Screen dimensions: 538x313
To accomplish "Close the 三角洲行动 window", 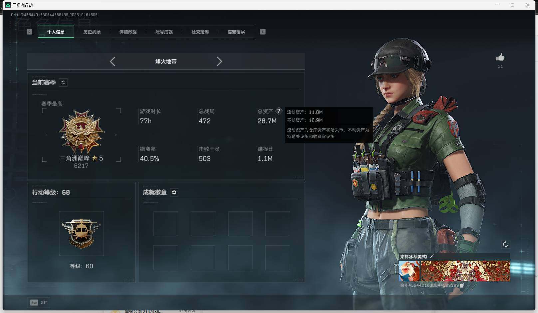I will (528, 5).
